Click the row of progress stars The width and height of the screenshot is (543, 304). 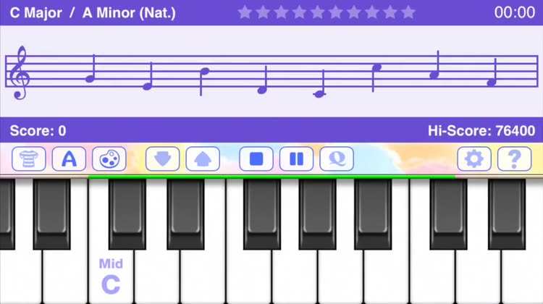point(327,12)
